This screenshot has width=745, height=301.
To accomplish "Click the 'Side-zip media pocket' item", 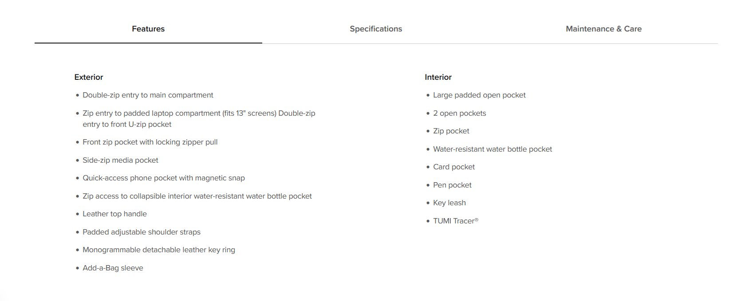I will [120, 160].
